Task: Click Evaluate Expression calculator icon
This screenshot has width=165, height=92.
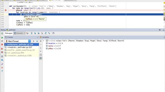Action: 53,33
